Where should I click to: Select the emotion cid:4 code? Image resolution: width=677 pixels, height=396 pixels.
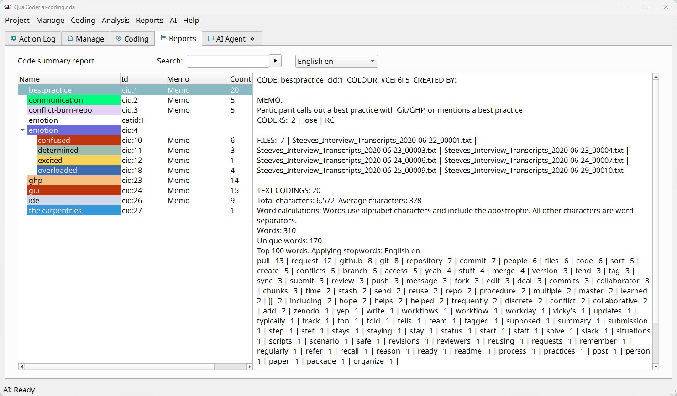pyautogui.click(x=74, y=130)
